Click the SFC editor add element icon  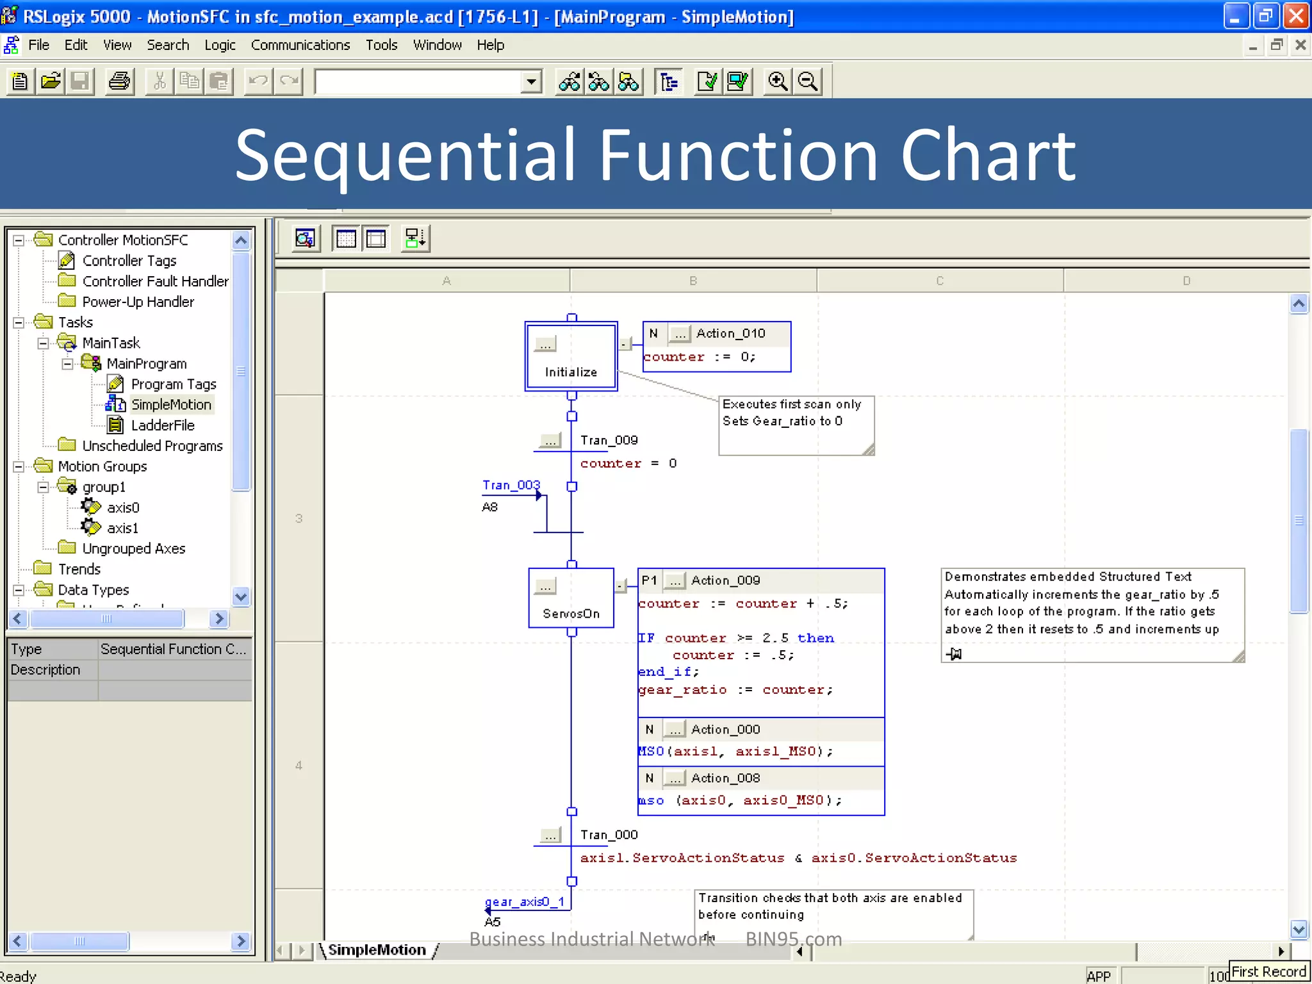click(415, 239)
